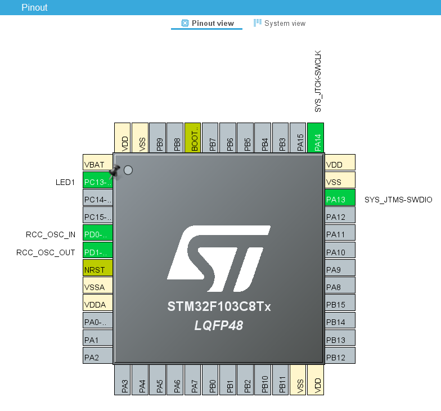Switch to the Pinout view tab
441x411 pixels.
point(207,24)
